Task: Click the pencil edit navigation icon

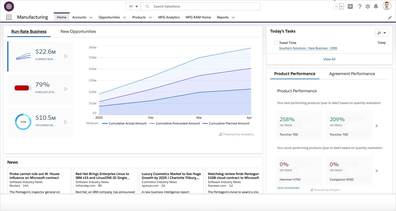Action: [390, 18]
